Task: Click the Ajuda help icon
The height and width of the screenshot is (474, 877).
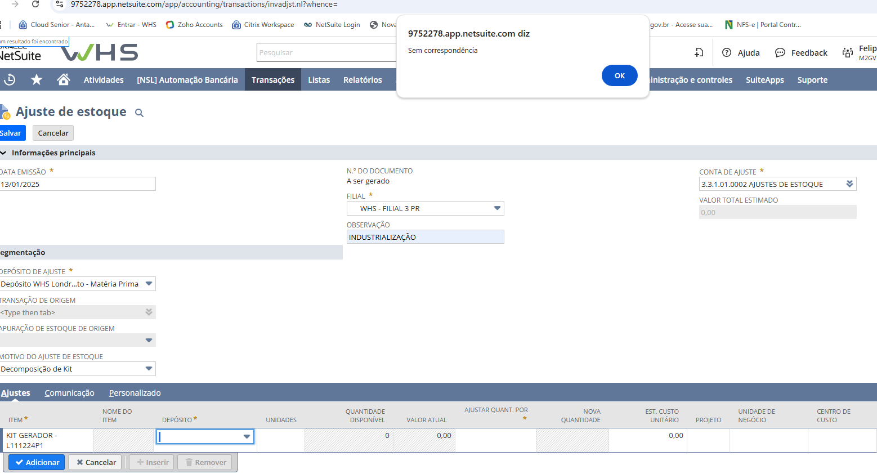Action: point(727,53)
